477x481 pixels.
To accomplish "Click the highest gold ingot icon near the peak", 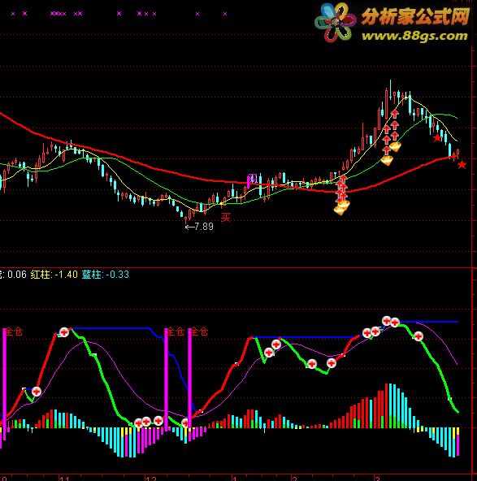I will 395,146.
